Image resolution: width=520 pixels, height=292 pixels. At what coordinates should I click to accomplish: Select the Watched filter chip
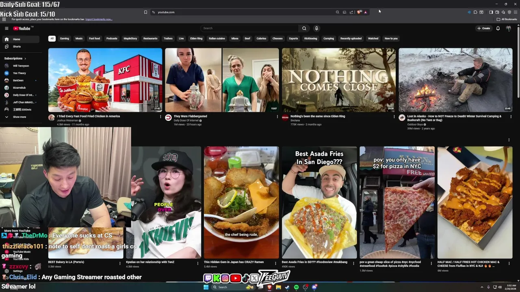coord(373,39)
